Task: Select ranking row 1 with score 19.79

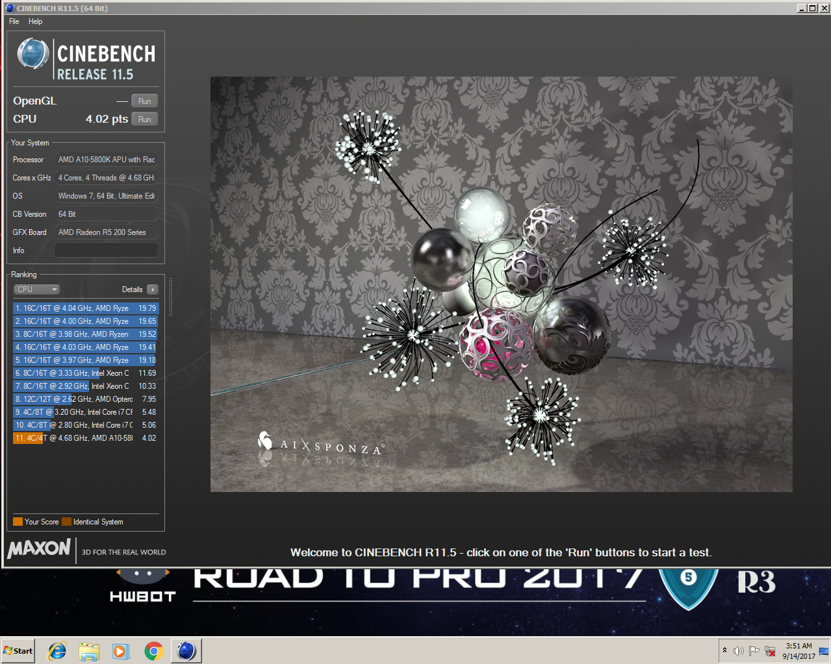Action: (85, 308)
